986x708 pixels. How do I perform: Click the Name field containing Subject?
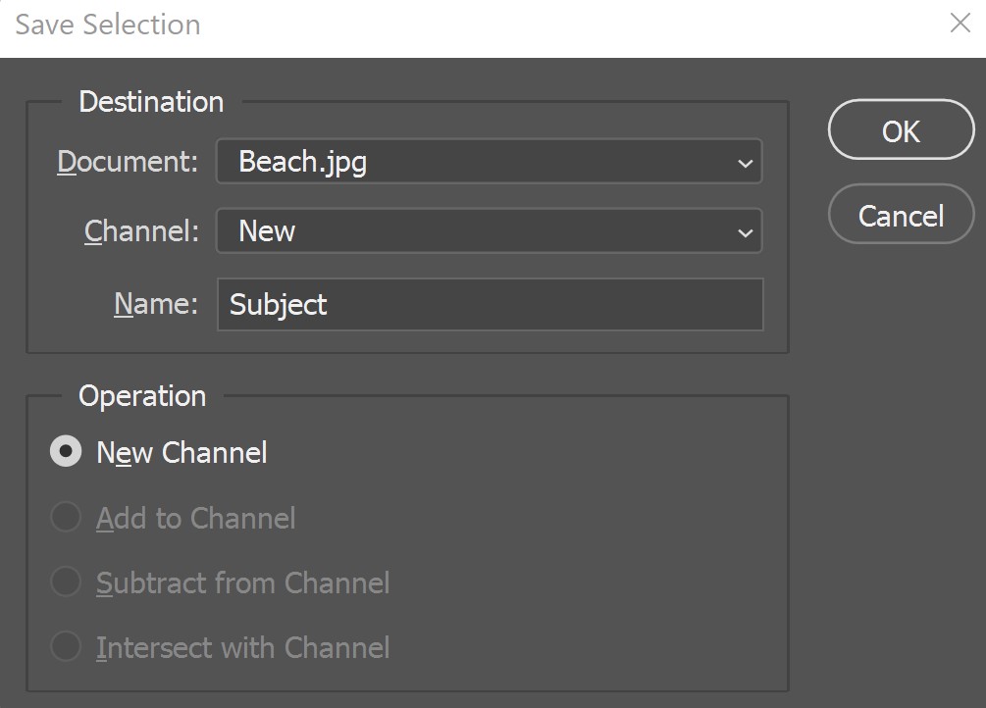(x=490, y=304)
